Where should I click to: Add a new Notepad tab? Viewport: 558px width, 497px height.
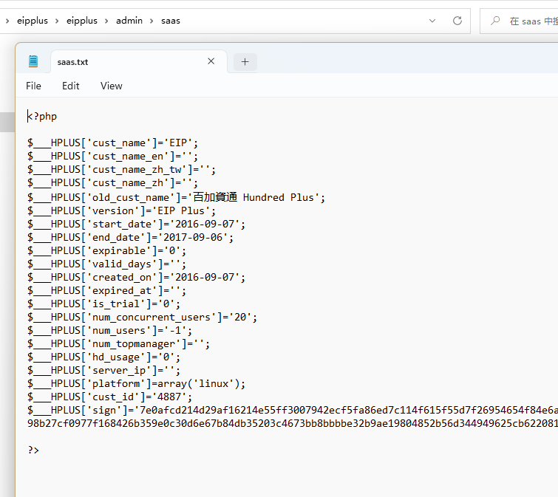(245, 62)
